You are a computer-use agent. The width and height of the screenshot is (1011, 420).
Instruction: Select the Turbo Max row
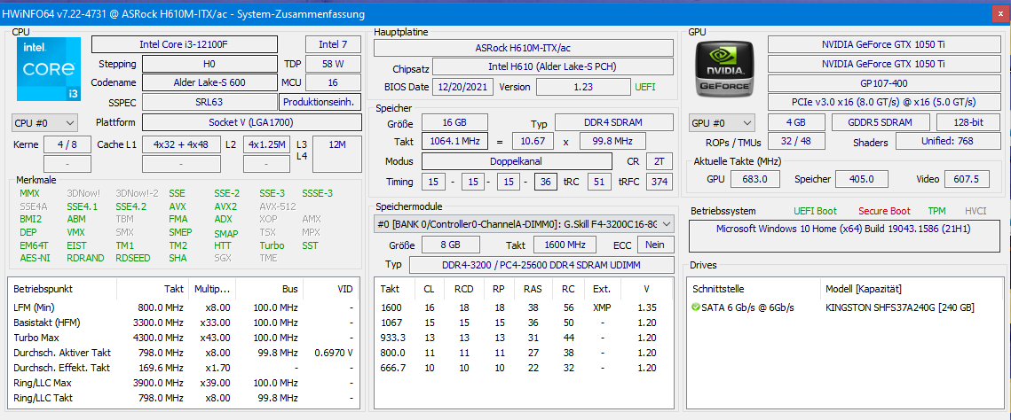click(x=184, y=337)
